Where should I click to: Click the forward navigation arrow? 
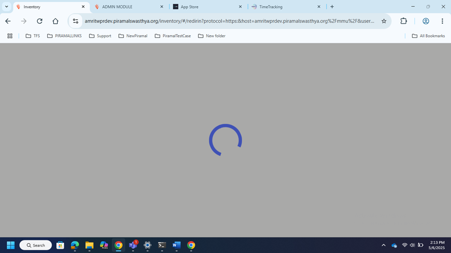[24, 21]
